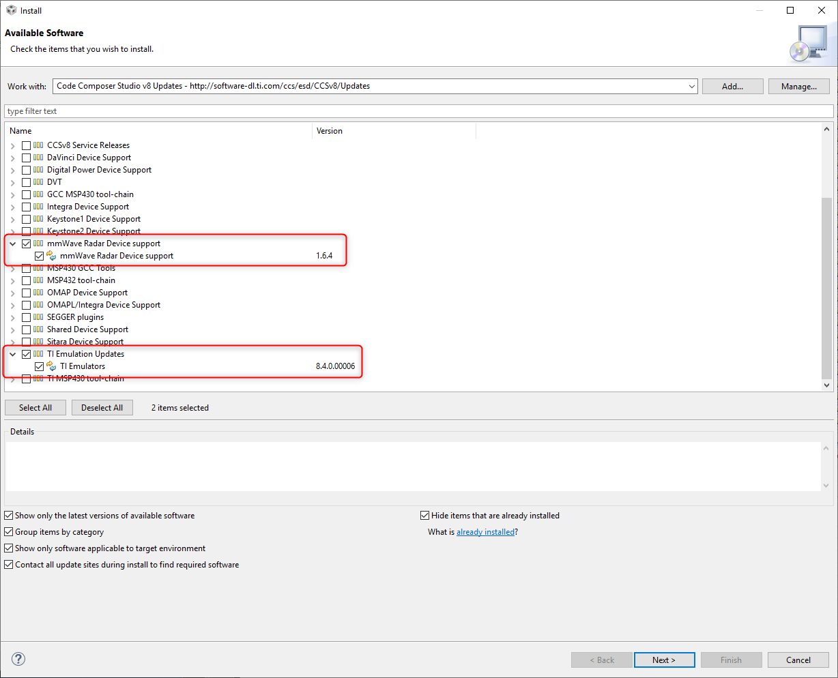Select the Integra Device Support row
The height and width of the screenshot is (678, 838).
pos(88,207)
